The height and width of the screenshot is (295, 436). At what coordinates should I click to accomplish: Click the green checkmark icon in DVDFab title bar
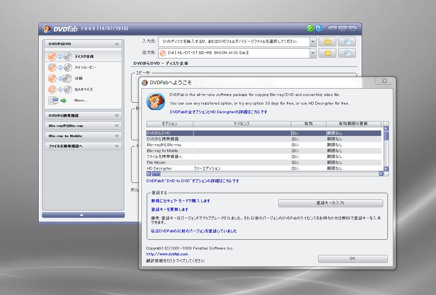click(310, 28)
